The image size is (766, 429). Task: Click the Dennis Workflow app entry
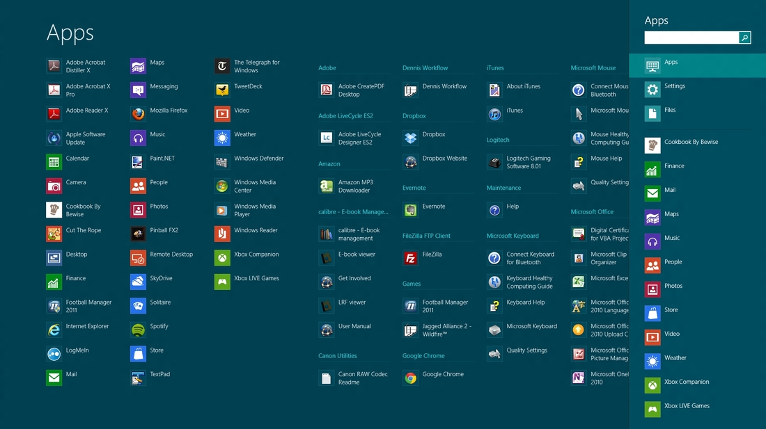click(x=435, y=90)
